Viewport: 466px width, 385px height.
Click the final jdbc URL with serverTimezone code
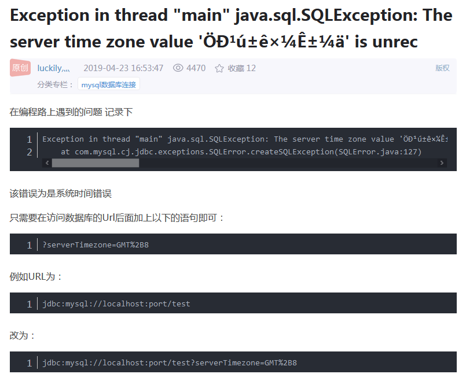pos(170,362)
